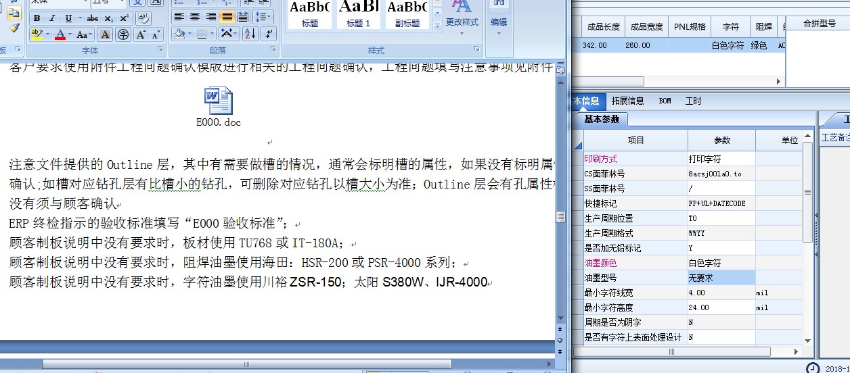This screenshot has width=850, height=373.
Task: Select 基本参数 sub-tab
Action: click(x=602, y=119)
